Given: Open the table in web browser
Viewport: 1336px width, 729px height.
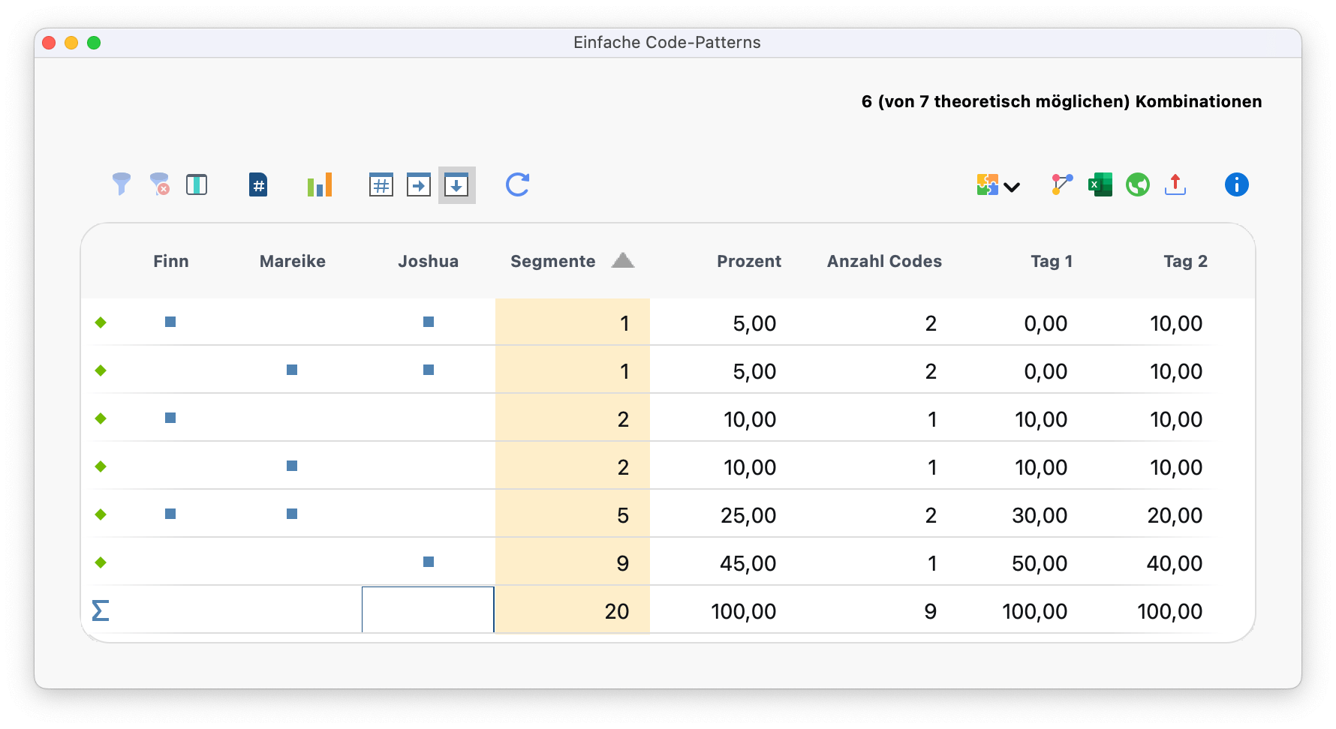Looking at the screenshot, I should click(1138, 184).
